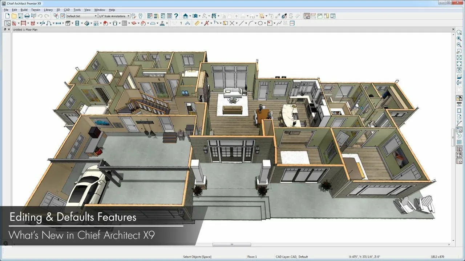Screen dimensions: 465x261
Task: Click the Zoom In magnifier icon
Action: coord(459,38)
